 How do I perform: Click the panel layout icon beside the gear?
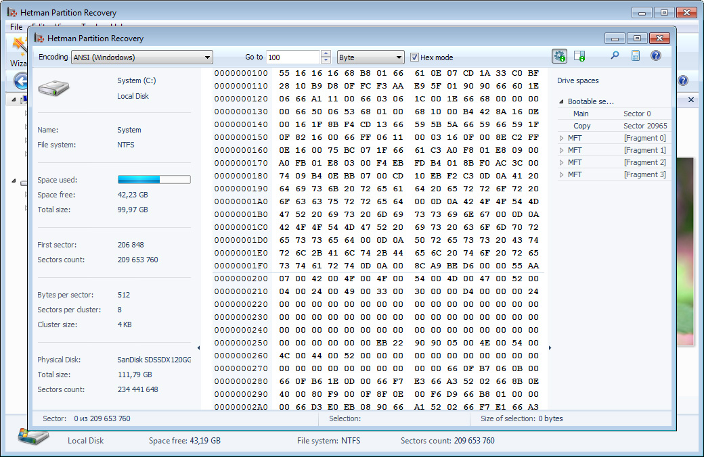(x=579, y=57)
